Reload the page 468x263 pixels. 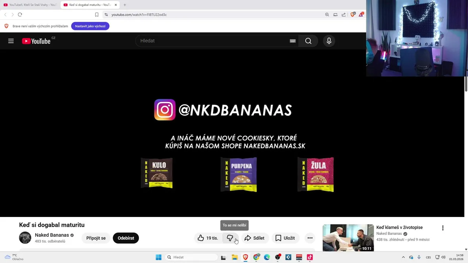click(x=20, y=15)
